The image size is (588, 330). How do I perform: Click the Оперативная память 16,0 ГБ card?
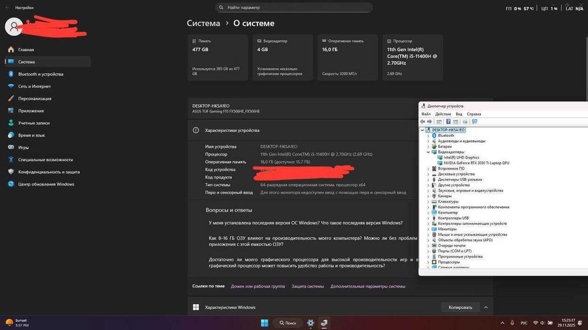pos(348,58)
